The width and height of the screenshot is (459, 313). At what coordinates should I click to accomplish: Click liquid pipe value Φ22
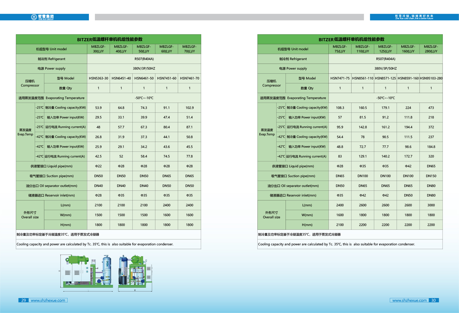pos(98,166)
